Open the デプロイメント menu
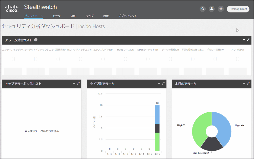 (x=128, y=16)
